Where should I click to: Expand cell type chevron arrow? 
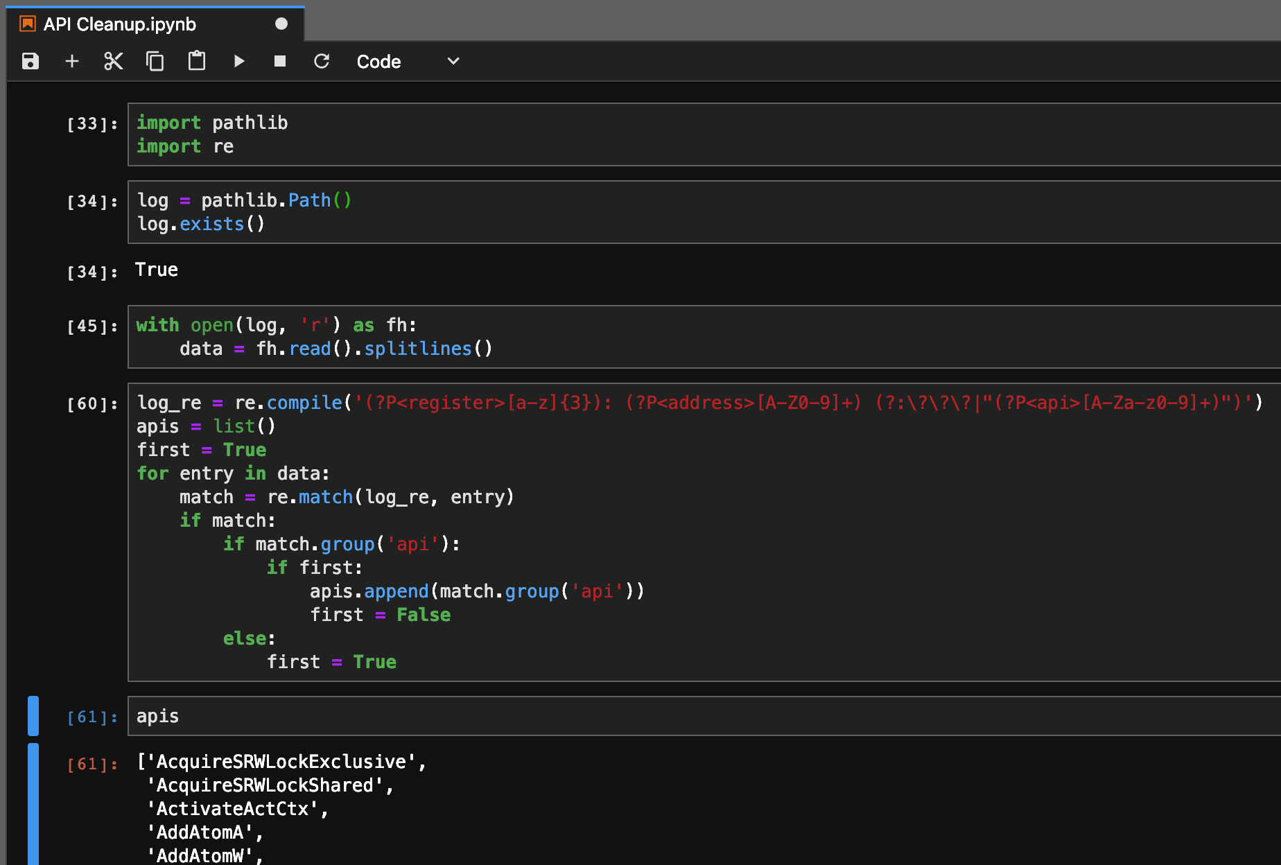coord(453,62)
